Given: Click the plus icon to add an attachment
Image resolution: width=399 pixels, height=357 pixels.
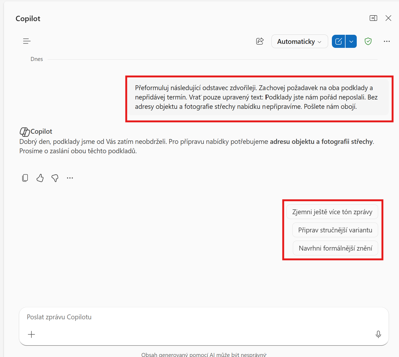Looking at the screenshot, I should pos(32,334).
